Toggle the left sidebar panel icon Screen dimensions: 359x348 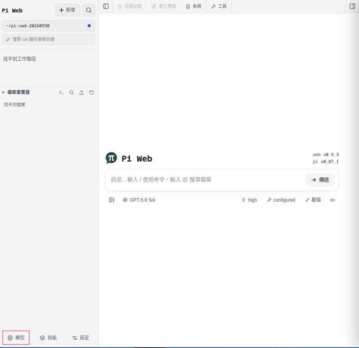(x=106, y=6)
